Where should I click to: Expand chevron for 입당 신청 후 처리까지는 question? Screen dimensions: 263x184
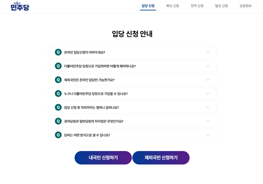(x=208, y=107)
